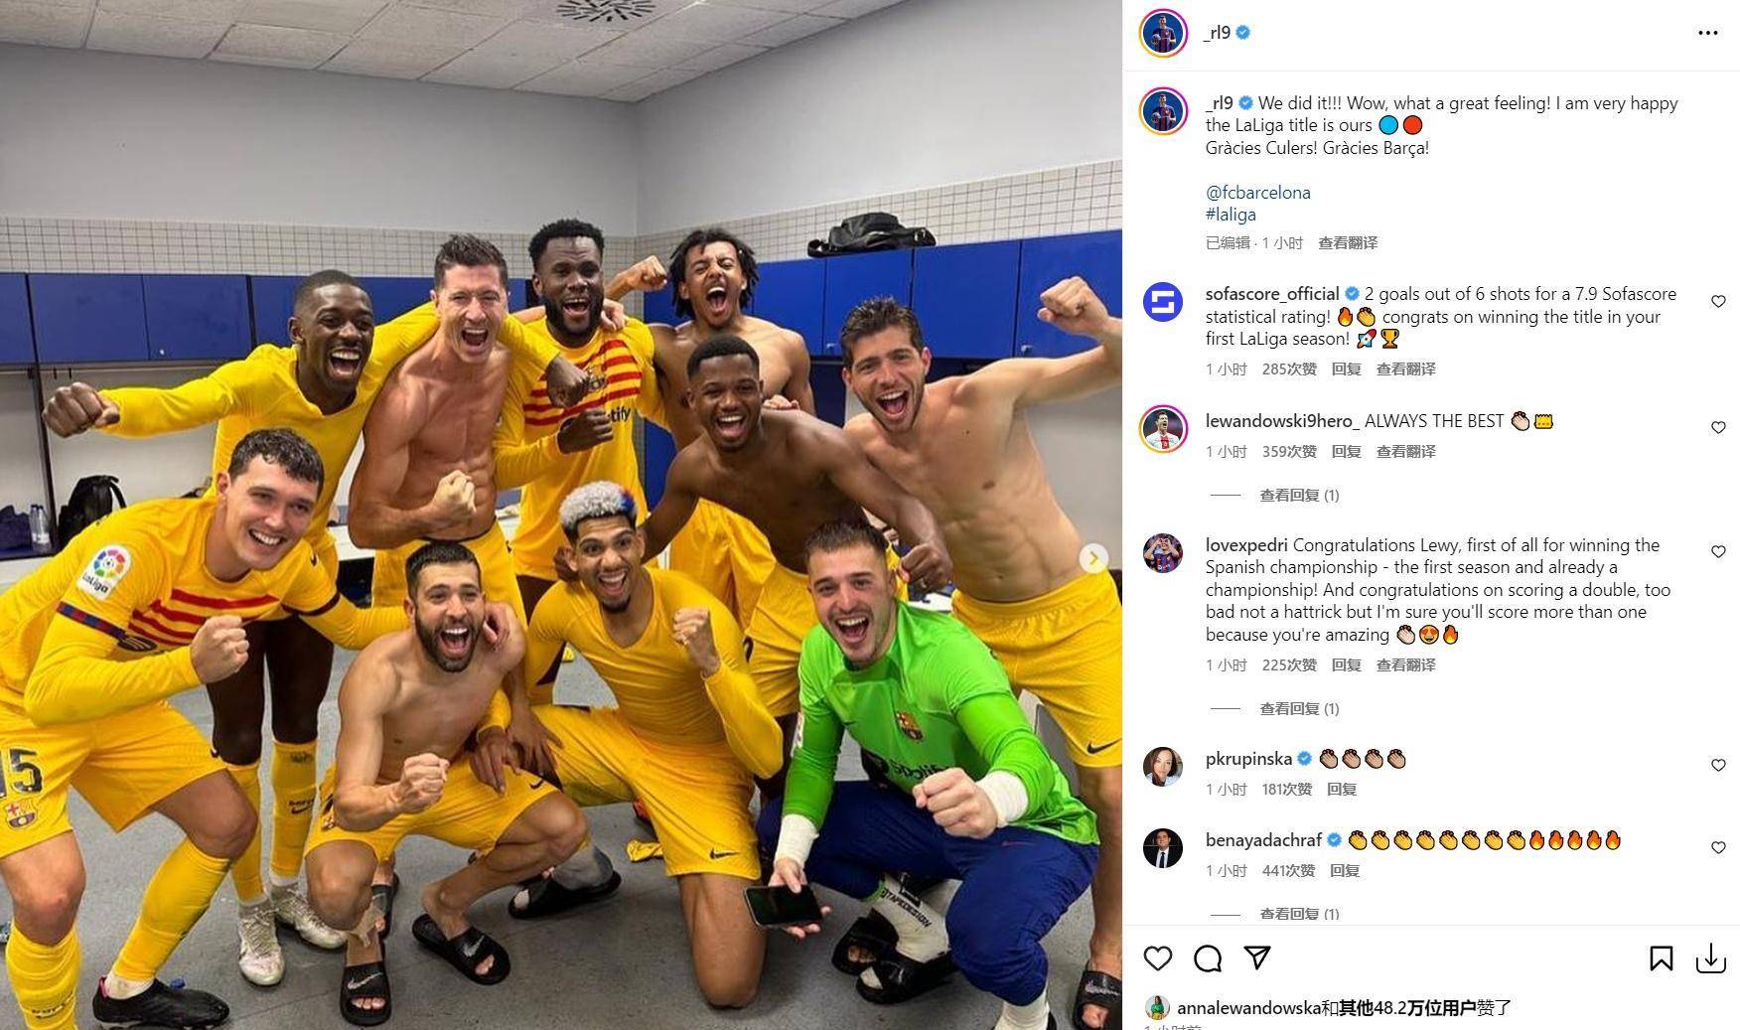Save the post with bookmark icon

(1661, 958)
